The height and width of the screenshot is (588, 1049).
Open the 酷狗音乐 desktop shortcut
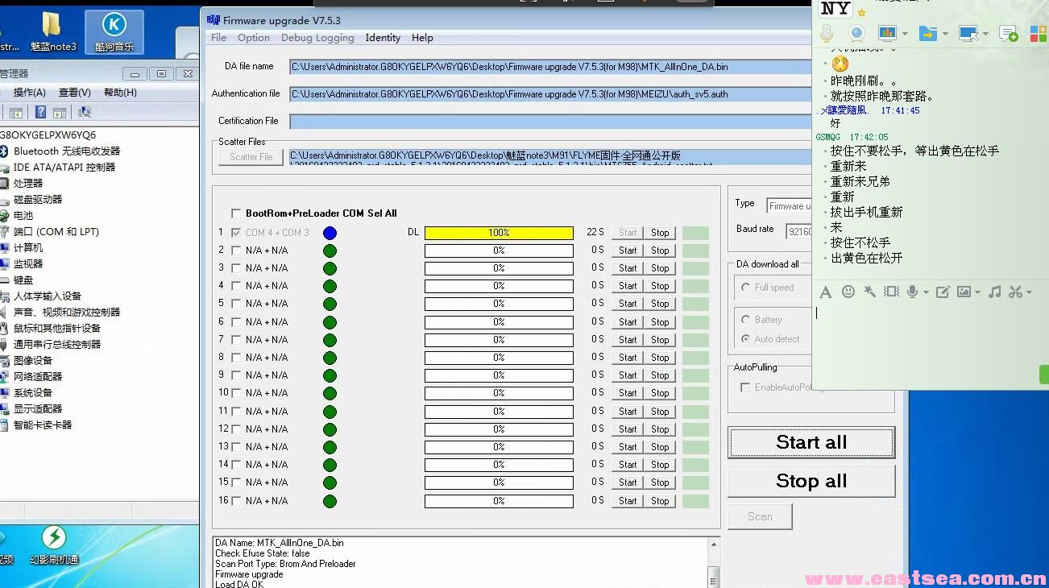click(114, 31)
